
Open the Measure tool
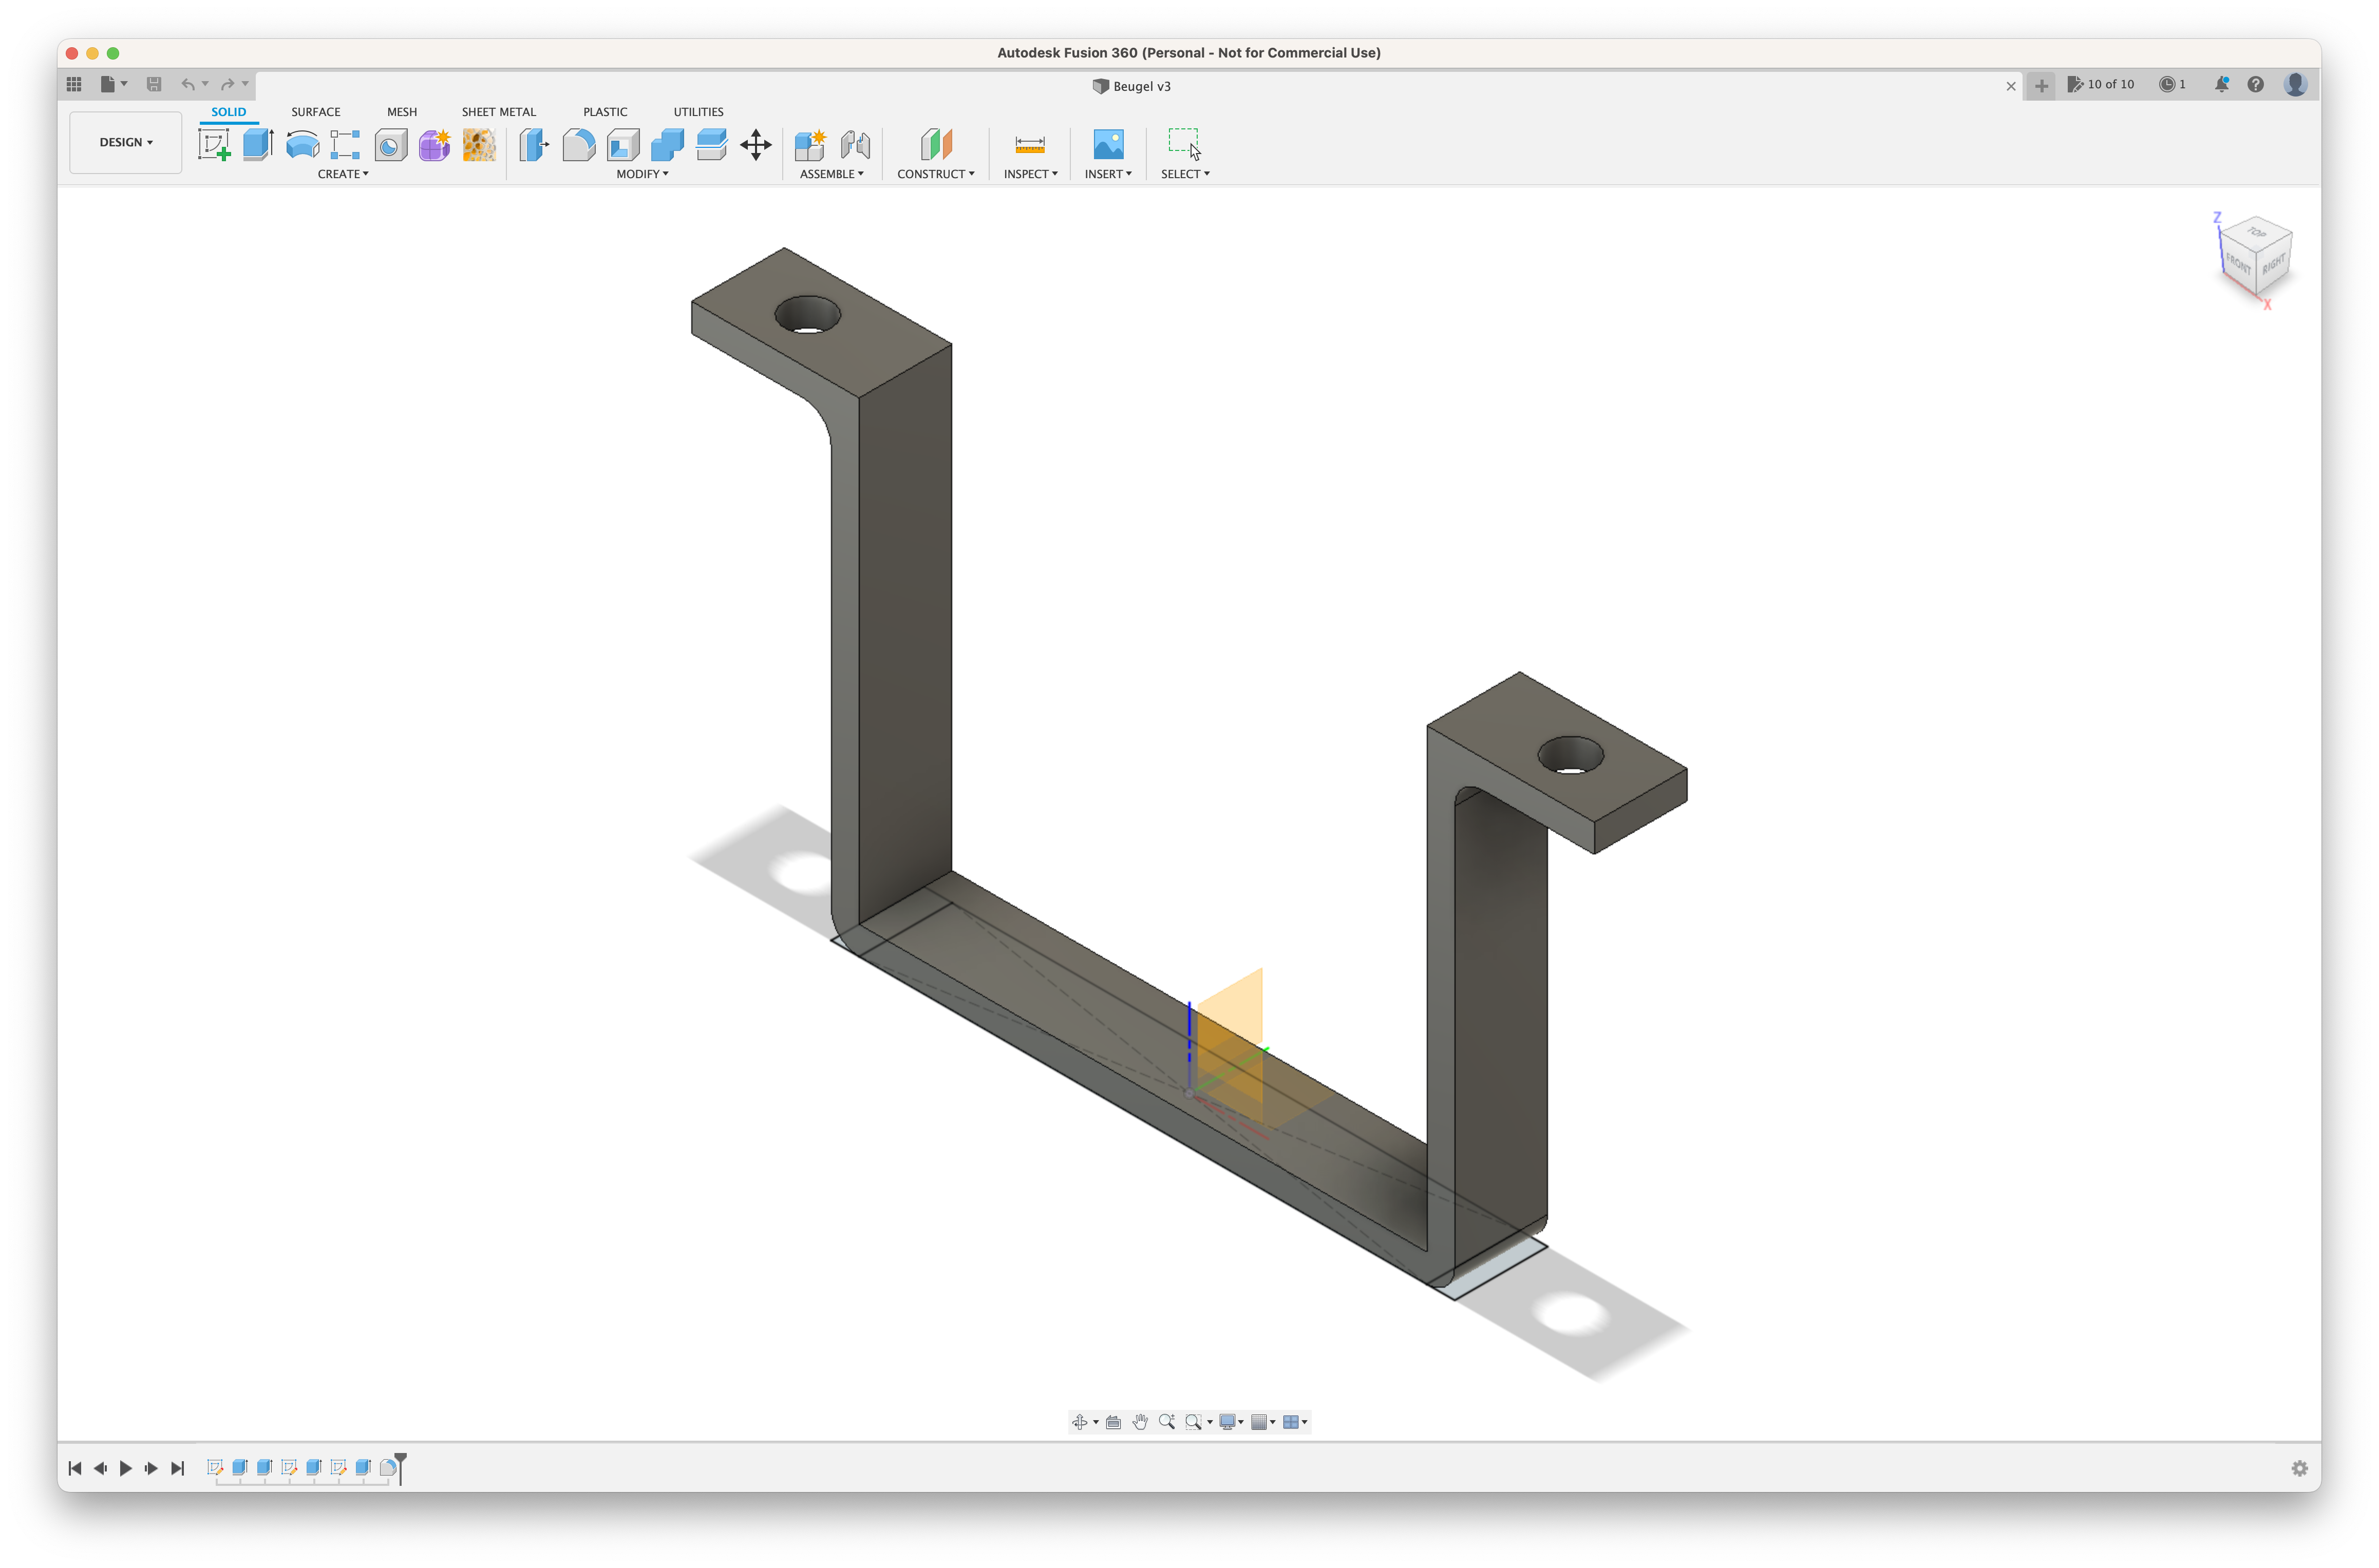point(1029,145)
